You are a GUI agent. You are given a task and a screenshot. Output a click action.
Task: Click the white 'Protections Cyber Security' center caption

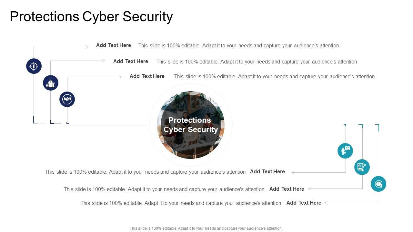190,125
